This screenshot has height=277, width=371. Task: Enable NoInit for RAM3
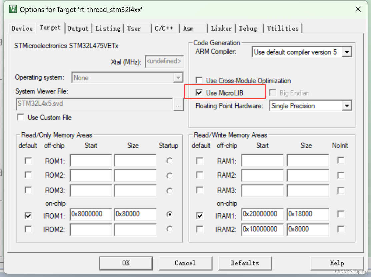tap(341, 190)
